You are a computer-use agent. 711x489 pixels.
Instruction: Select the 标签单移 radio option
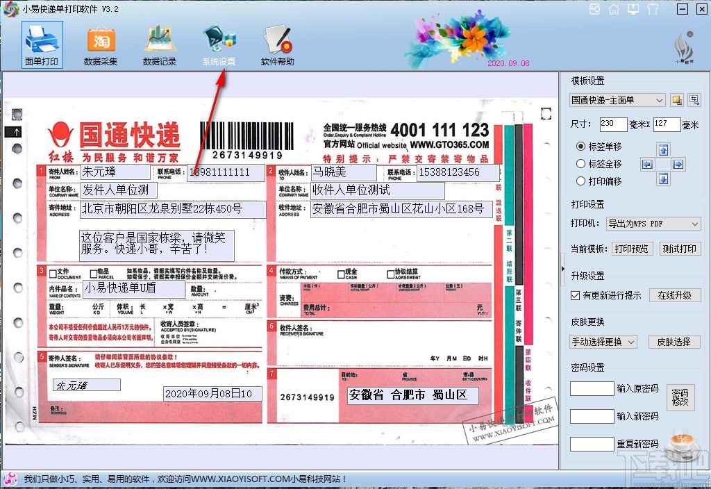click(581, 147)
